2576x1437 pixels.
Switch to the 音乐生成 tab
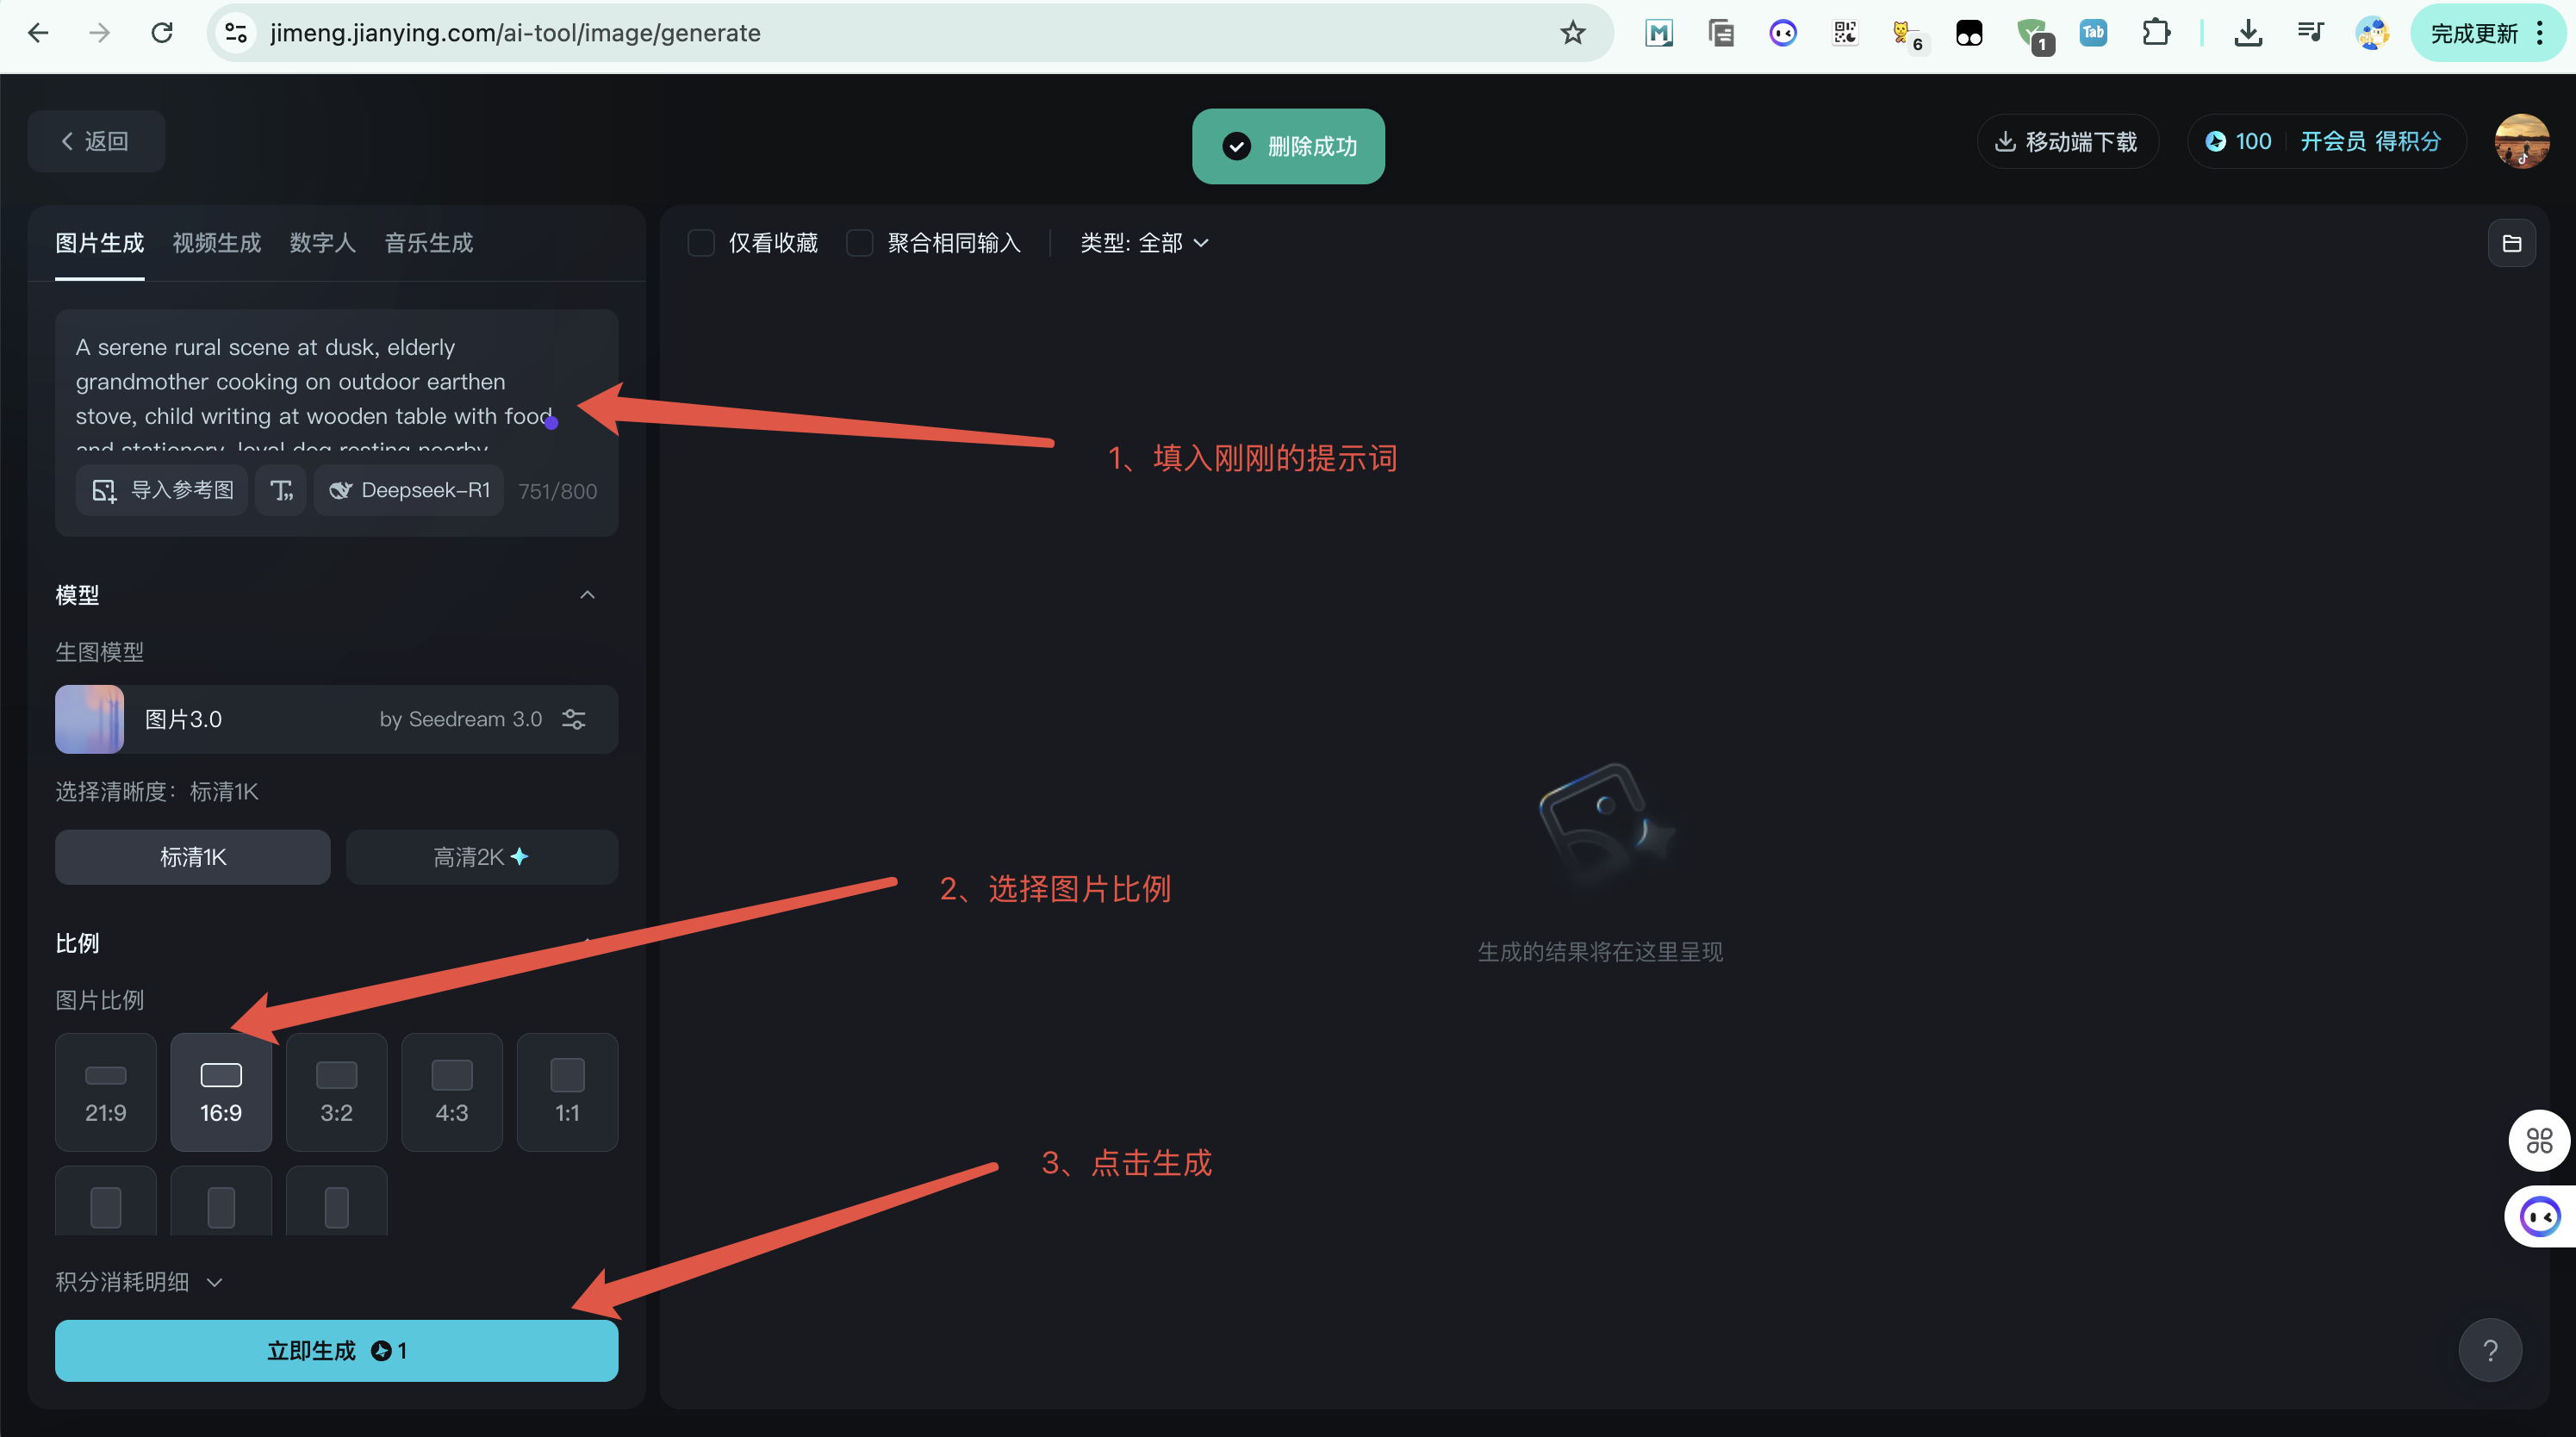[x=428, y=243]
